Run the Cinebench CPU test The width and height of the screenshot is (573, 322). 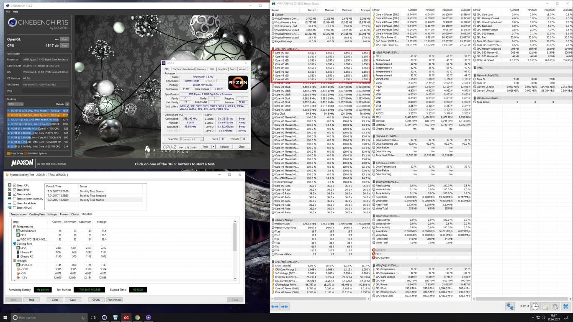click(x=64, y=45)
